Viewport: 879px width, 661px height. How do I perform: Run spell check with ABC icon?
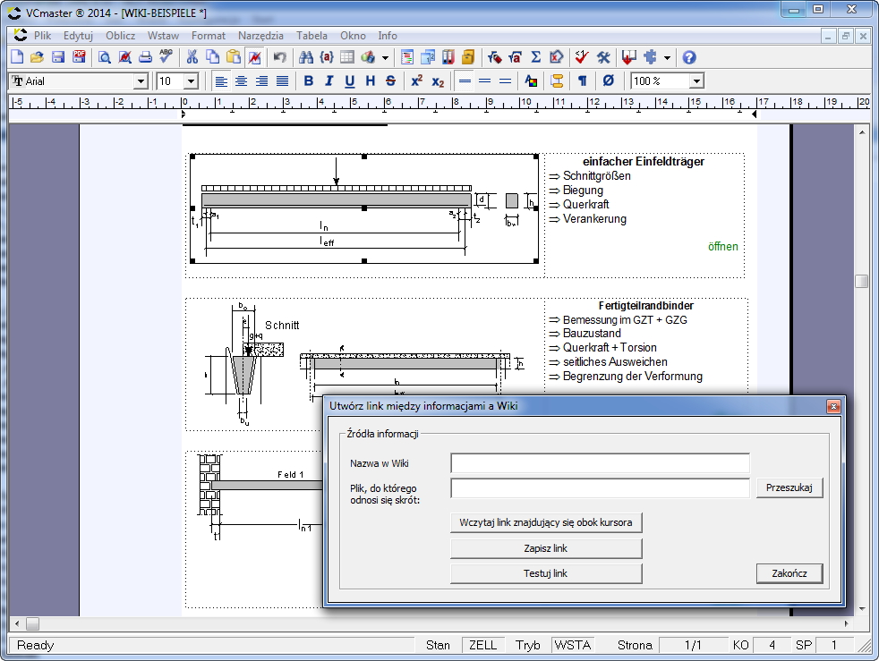[166, 57]
